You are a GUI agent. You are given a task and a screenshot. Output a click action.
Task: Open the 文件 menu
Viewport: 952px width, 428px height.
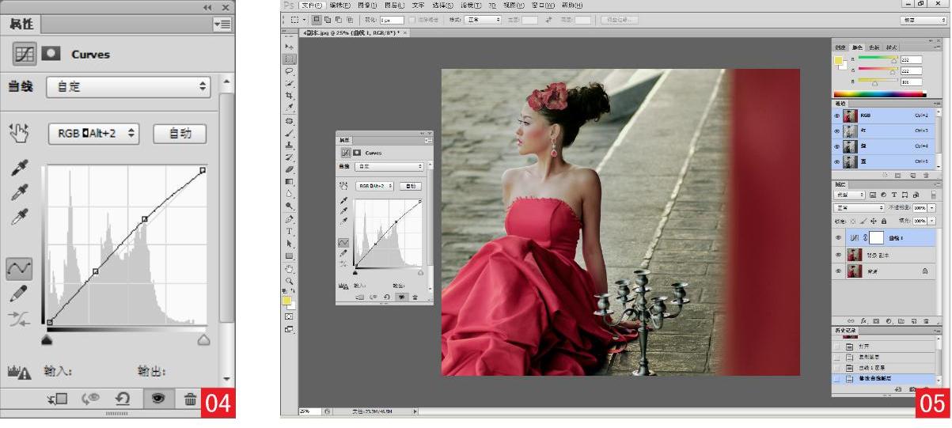pyautogui.click(x=313, y=5)
